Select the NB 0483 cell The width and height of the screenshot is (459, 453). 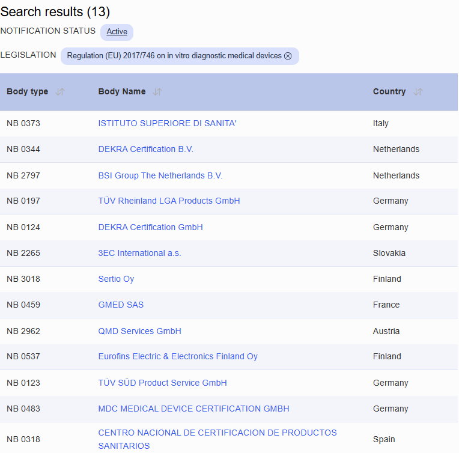tap(23, 409)
